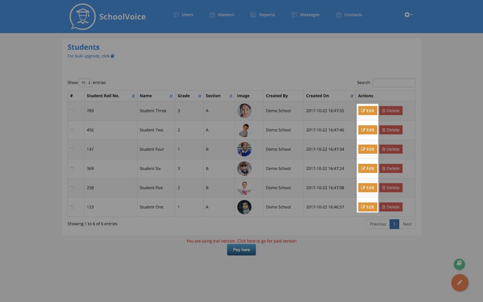Sort by the Section column arrows

(231, 96)
